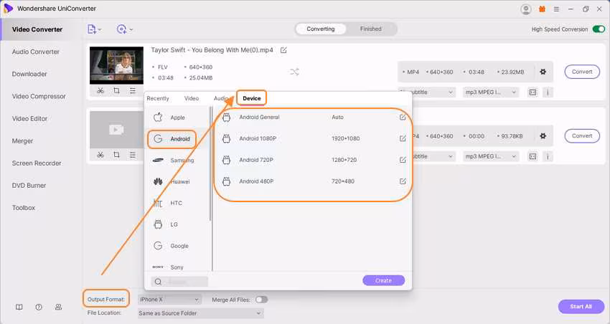
Task: Click the Taylor Swift video thumbnail
Action: (x=116, y=65)
